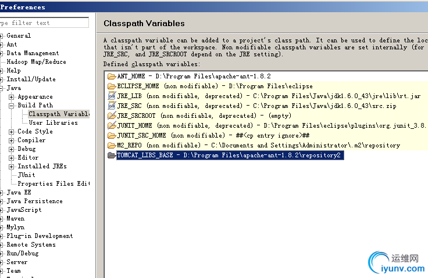Expand the Installed JREs node
Image resolution: width=428 pixels, height=278 pixels.
[11, 167]
